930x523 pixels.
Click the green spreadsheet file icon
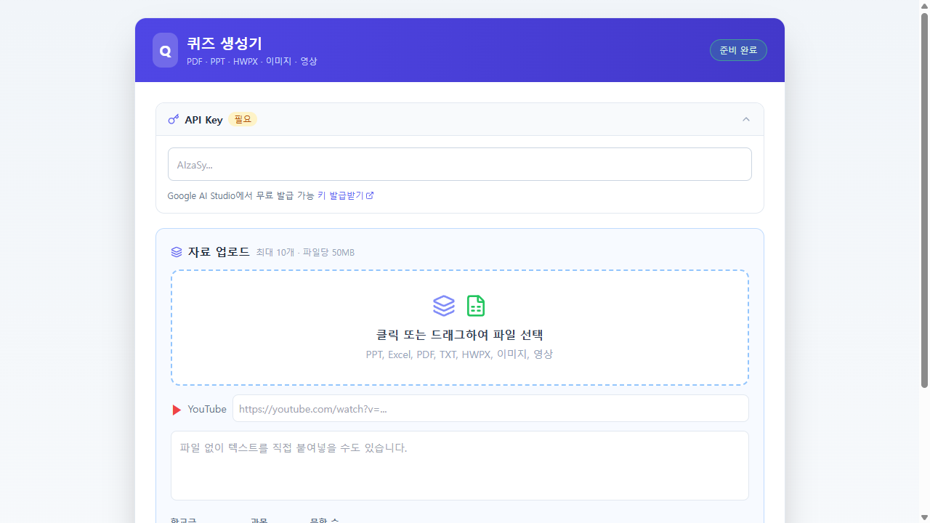[476, 306]
